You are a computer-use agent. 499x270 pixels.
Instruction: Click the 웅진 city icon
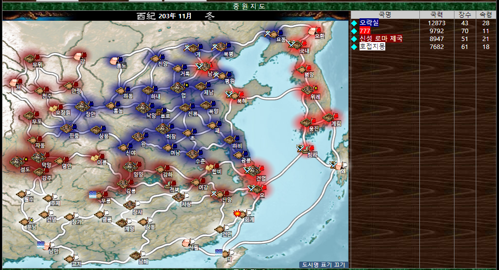click(306, 122)
